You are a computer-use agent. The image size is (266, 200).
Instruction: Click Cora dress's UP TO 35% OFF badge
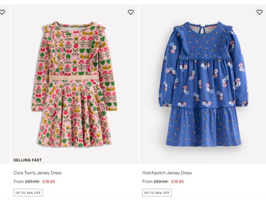(x=28, y=193)
